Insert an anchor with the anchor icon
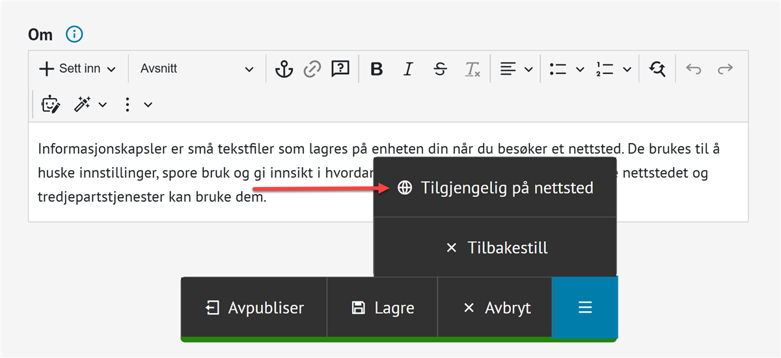The width and height of the screenshot is (781, 358). [x=284, y=69]
